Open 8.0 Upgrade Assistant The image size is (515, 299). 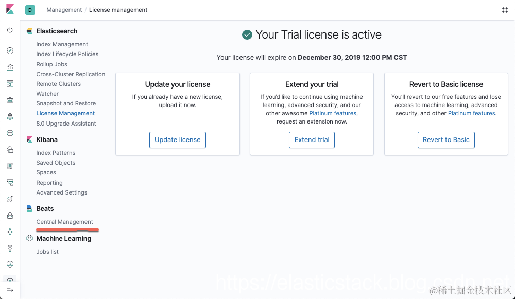[66, 124]
